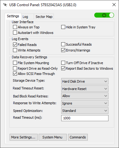119x148 pixels.
Task: Enable Report Drive as Read-Only
Action: point(15,68)
